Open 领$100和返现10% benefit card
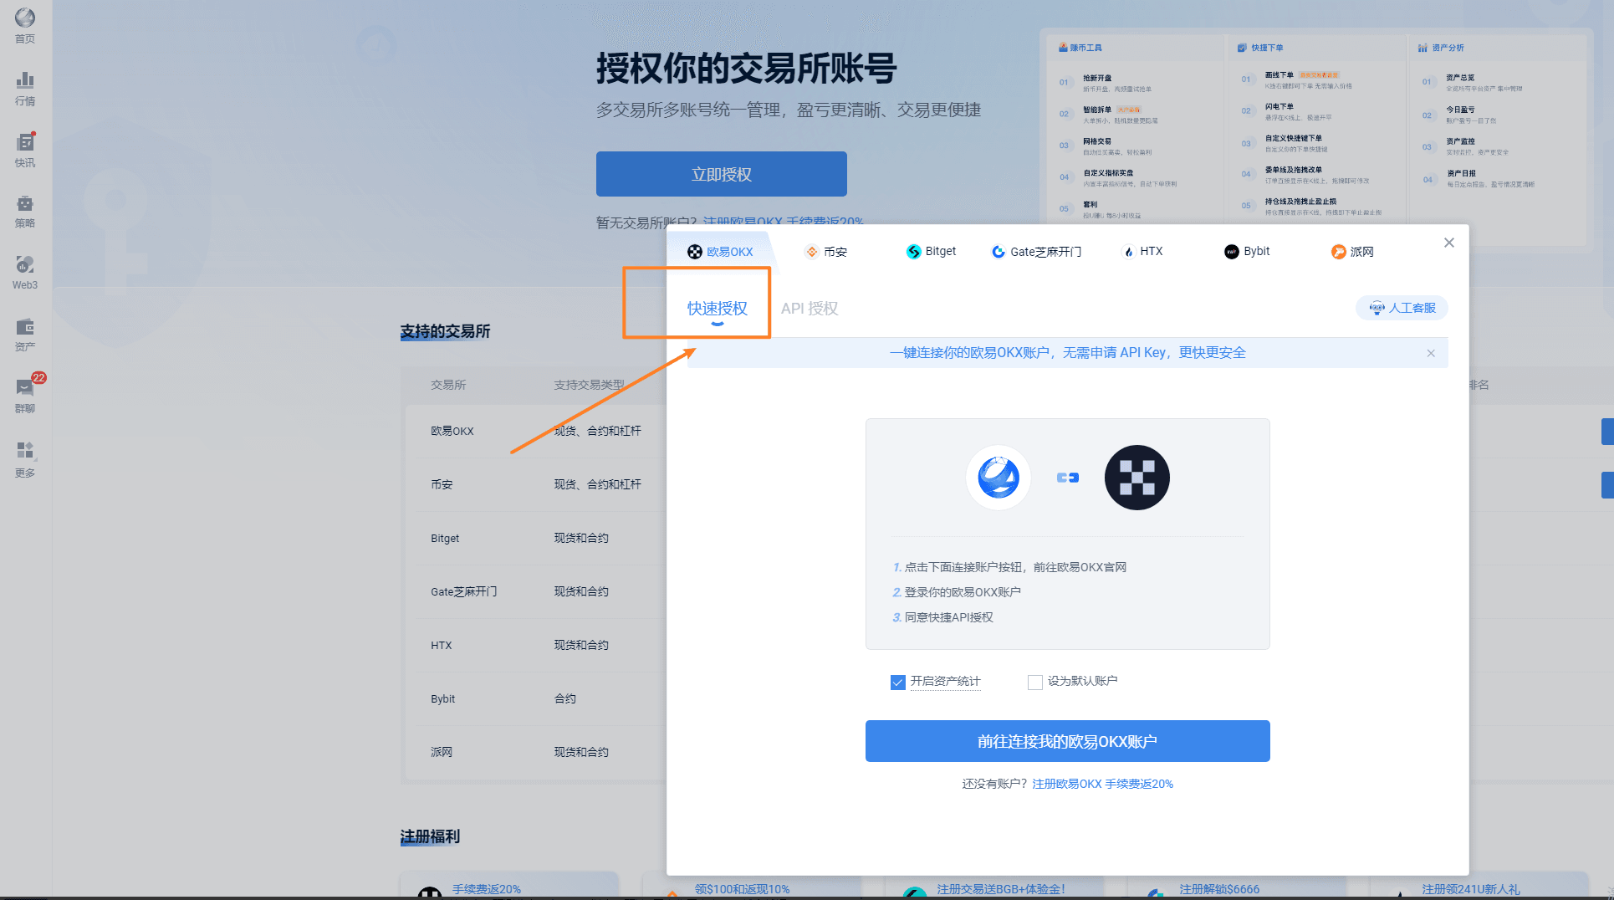1614x900 pixels. point(752,886)
